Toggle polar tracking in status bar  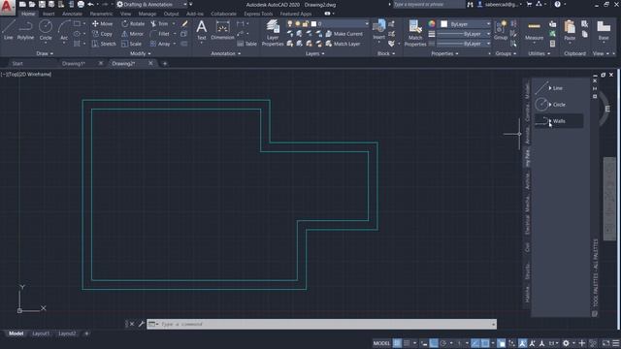click(443, 343)
